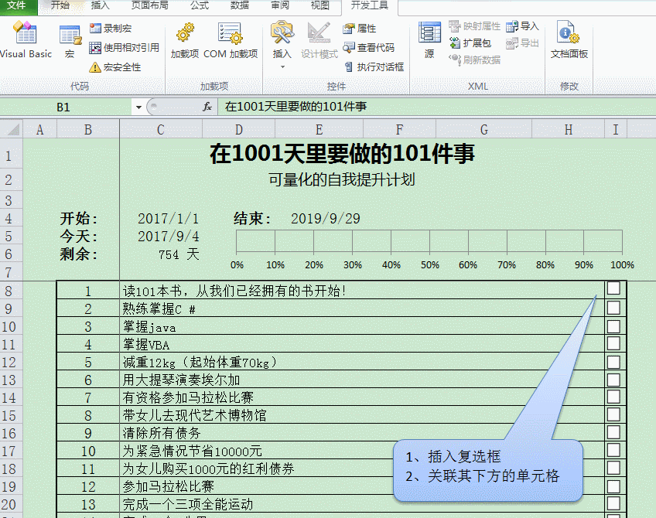656x518 pixels.
Task: Click the fx insert function button
Action: (x=207, y=107)
